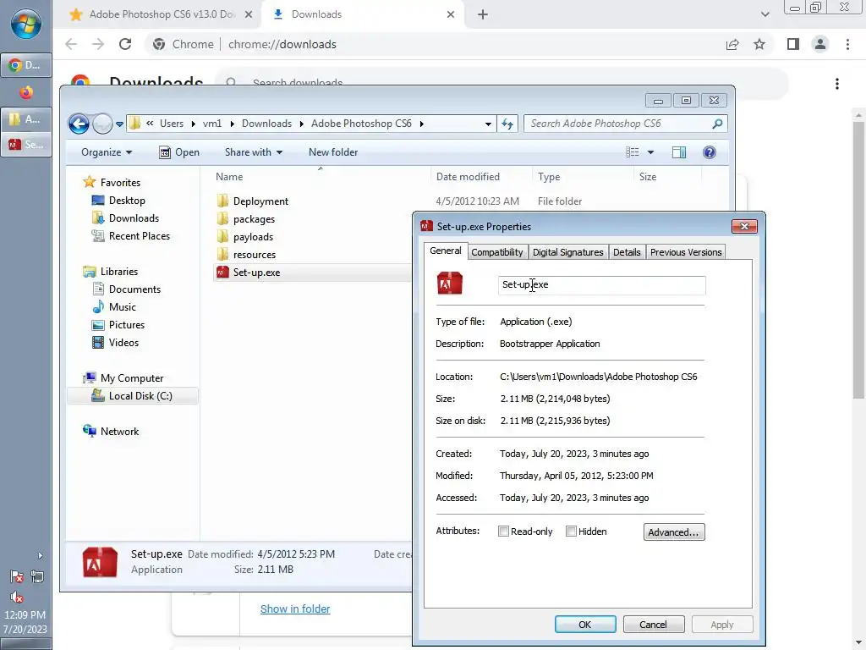
Task: Select Local Disk (C:) in sidebar
Action: [132, 396]
